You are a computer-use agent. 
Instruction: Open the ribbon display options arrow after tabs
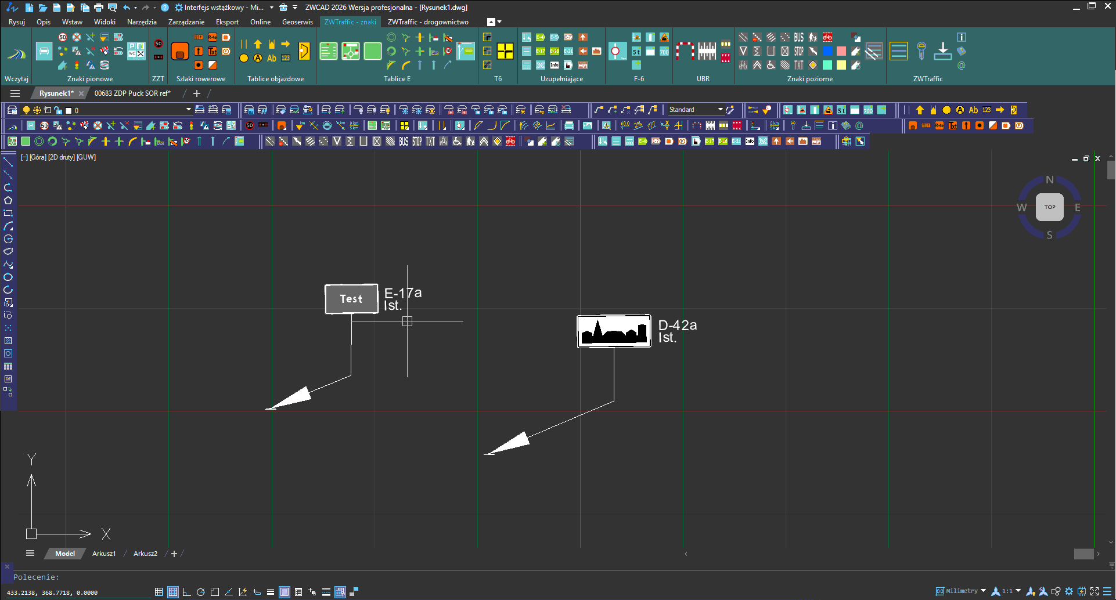pyautogui.click(x=499, y=22)
